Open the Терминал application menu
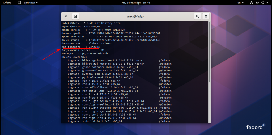Viewport: 272px width, 135px height. click(x=28, y=3)
